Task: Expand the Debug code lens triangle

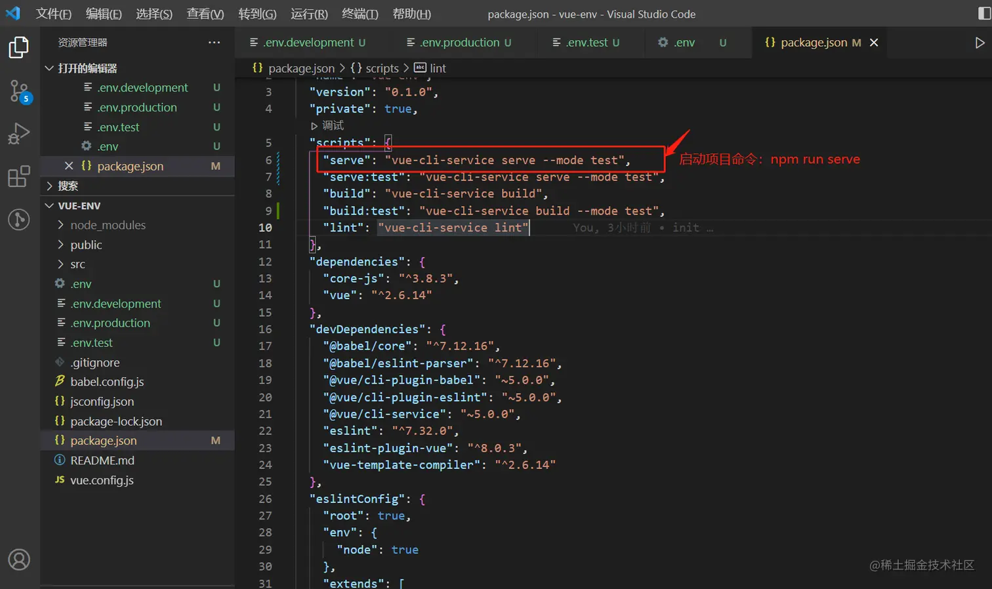Action: pos(314,125)
